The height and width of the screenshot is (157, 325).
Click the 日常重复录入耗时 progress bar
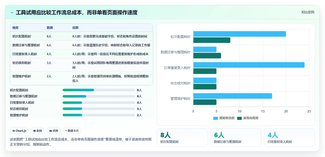point(99,103)
